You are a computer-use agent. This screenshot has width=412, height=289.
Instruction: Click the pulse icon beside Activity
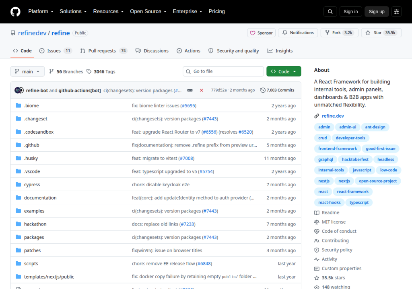[317, 259]
